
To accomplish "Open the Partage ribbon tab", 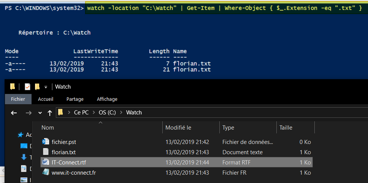I will 75,99.
